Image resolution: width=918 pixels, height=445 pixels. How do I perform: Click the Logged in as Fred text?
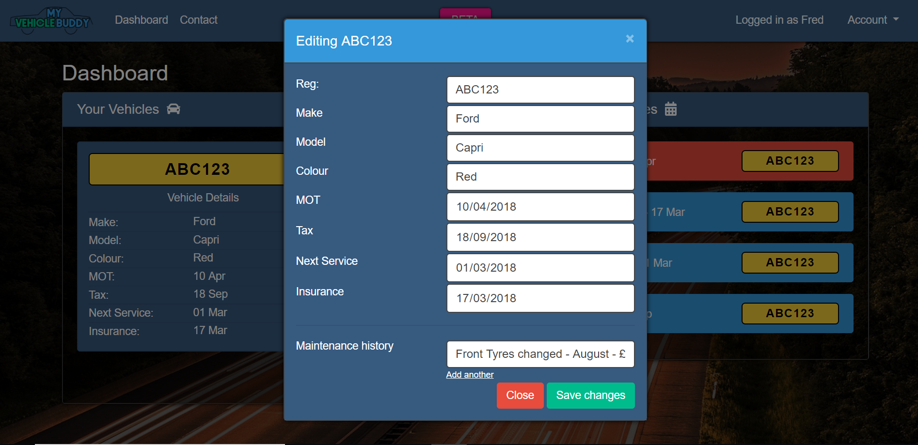[x=779, y=20]
